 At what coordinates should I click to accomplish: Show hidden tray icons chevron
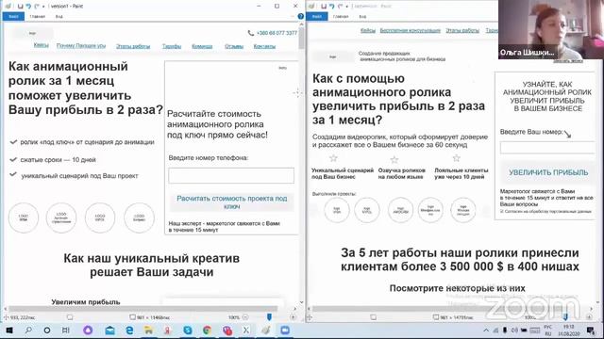[x=486, y=331]
